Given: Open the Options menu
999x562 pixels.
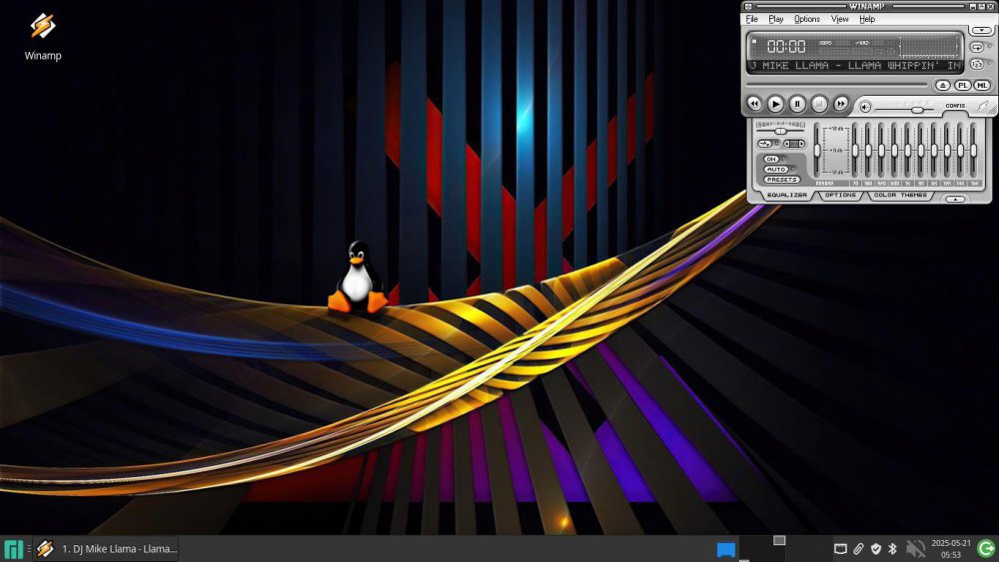Looking at the screenshot, I should [806, 19].
